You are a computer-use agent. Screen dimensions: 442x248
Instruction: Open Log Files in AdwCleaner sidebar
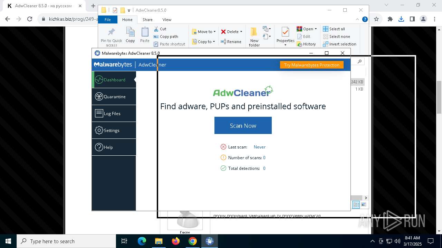click(114, 113)
